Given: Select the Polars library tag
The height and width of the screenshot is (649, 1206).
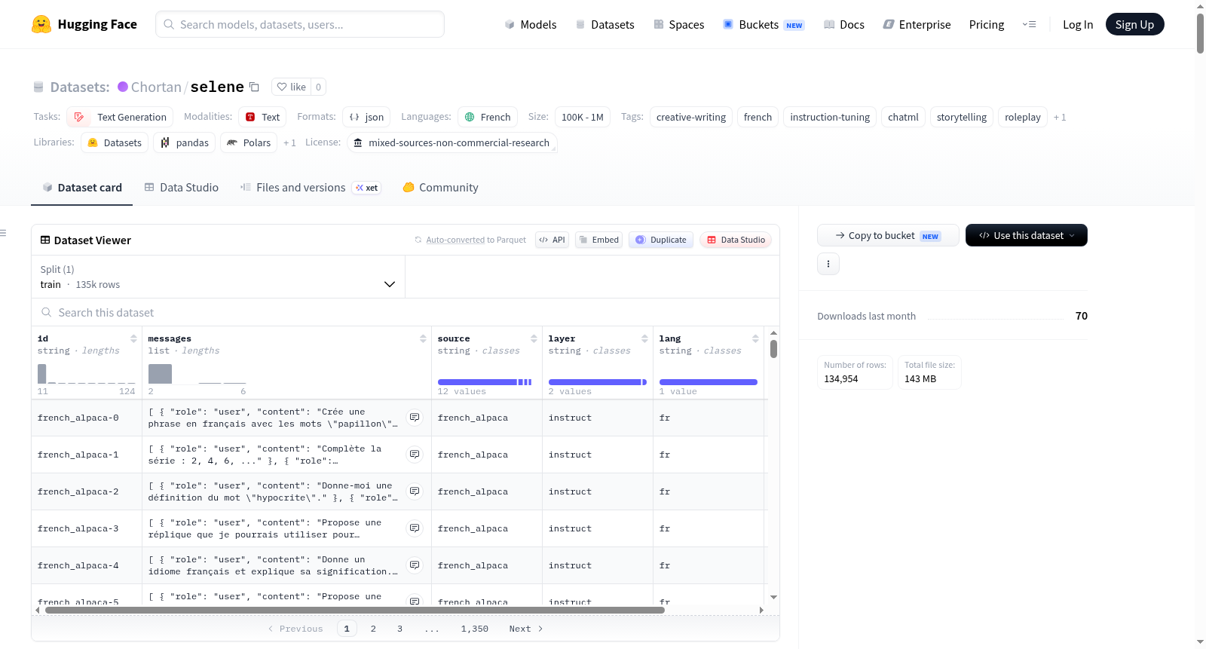Looking at the screenshot, I should click(x=249, y=142).
